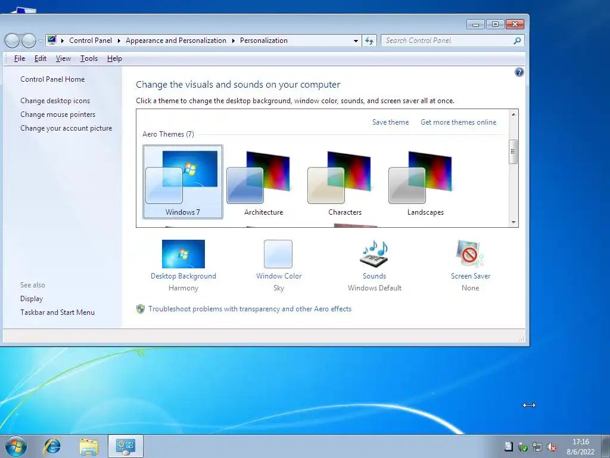Viewport: 610px width, 458px height.
Task: Click the window resize grip corner
Action: pos(521,339)
